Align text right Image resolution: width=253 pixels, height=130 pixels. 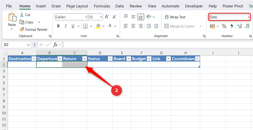point(141,26)
